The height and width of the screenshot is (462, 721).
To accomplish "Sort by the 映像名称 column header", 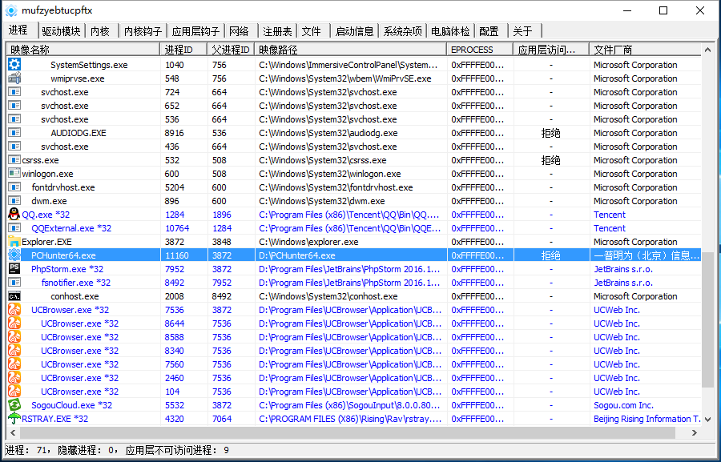I will 83,50.
